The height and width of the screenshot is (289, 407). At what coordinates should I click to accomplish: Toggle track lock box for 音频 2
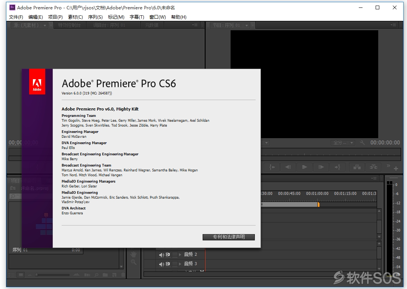pos(175,255)
